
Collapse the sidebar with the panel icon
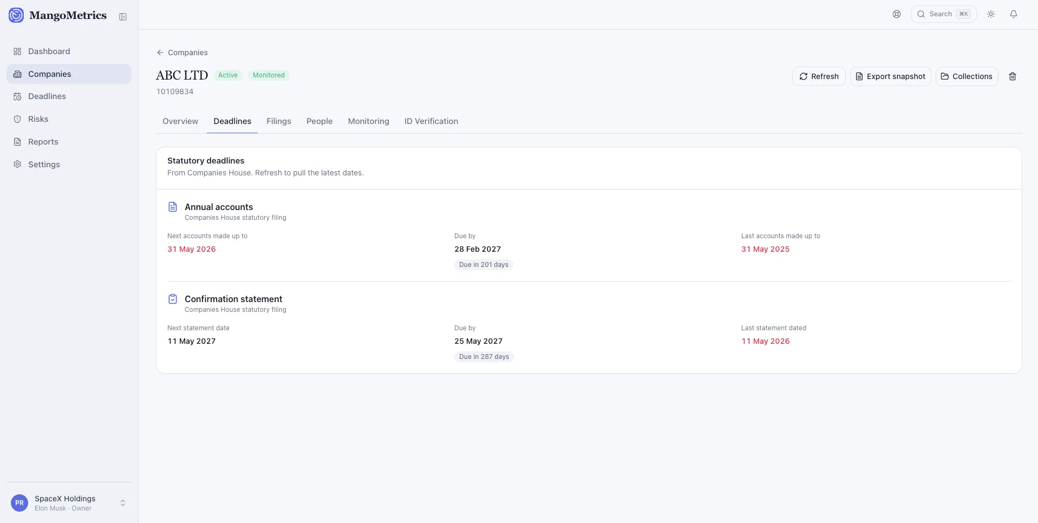point(123,17)
